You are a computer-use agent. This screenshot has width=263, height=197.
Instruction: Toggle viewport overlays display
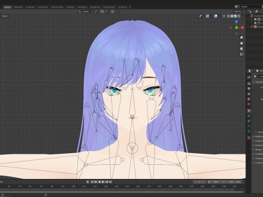click(216, 16)
